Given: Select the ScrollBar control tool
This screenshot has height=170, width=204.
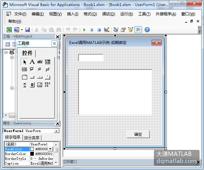Looking at the screenshot, I should (25, 85).
